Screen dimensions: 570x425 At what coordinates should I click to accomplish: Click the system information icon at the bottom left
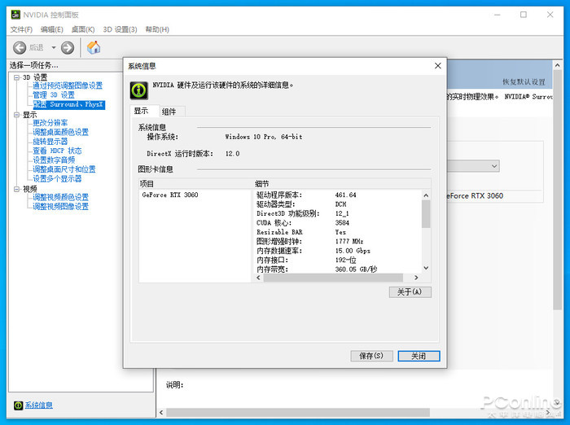(18, 405)
